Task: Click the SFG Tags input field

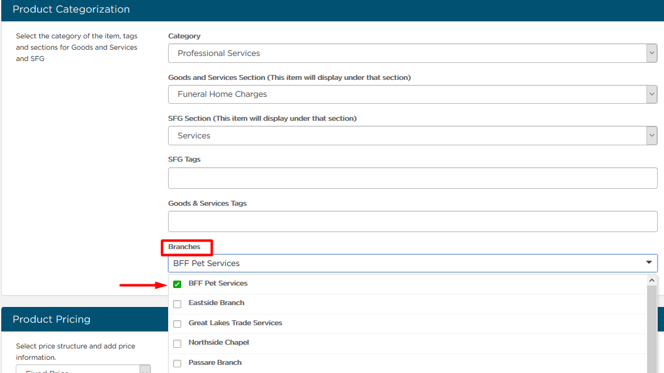Action: point(412,178)
